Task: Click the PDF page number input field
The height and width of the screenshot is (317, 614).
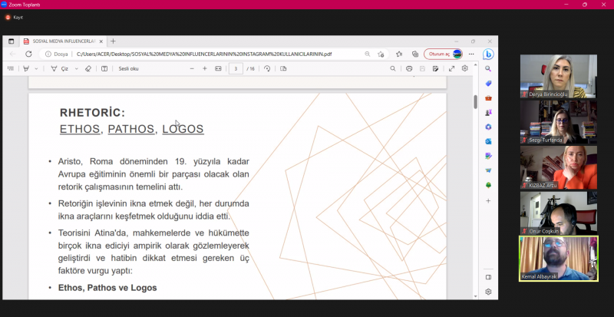Action: pyautogui.click(x=237, y=68)
